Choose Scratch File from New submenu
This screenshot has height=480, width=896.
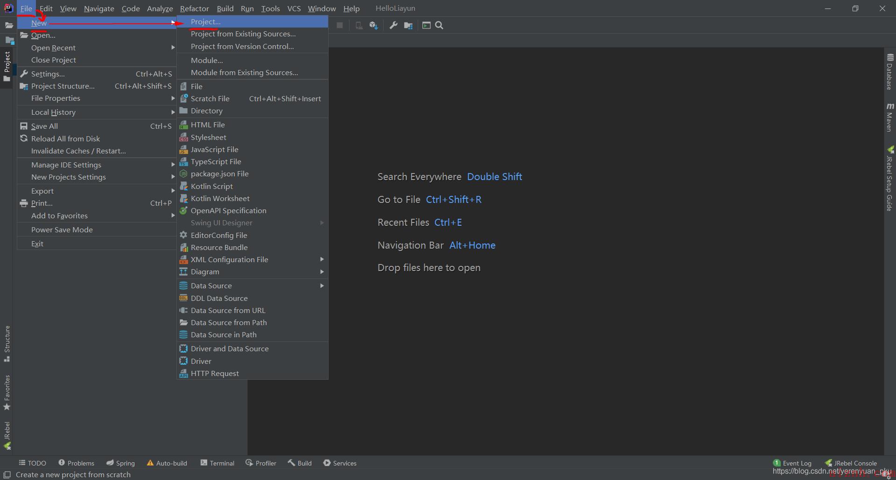point(252,98)
